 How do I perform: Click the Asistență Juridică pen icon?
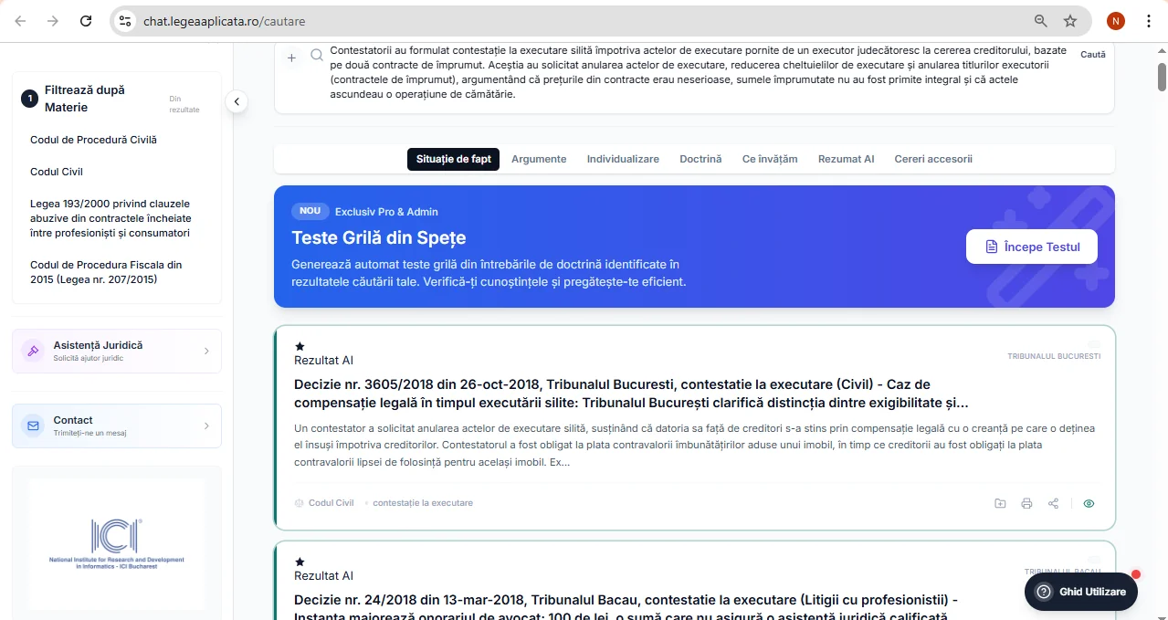[33, 350]
